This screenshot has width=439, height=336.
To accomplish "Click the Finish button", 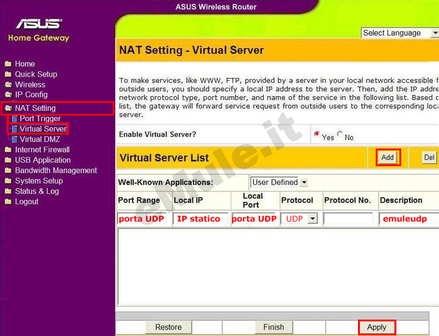I will click(x=274, y=327).
